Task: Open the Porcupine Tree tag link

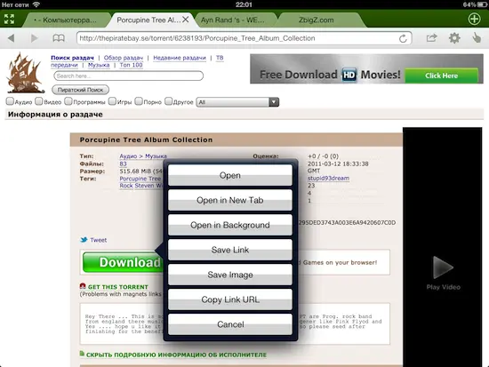Action: 140,179
